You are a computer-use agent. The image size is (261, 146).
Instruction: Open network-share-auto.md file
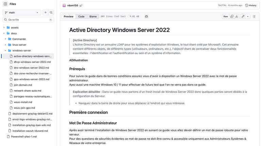[28, 91]
